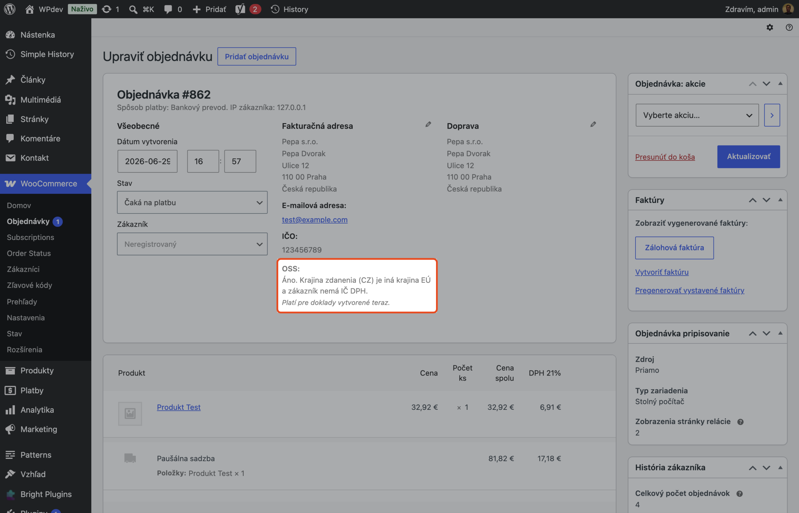Image resolution: width=799 pixels, height=513 pixels.
Task: Click the hour field showing 16
Action: [x=203, y=161]
